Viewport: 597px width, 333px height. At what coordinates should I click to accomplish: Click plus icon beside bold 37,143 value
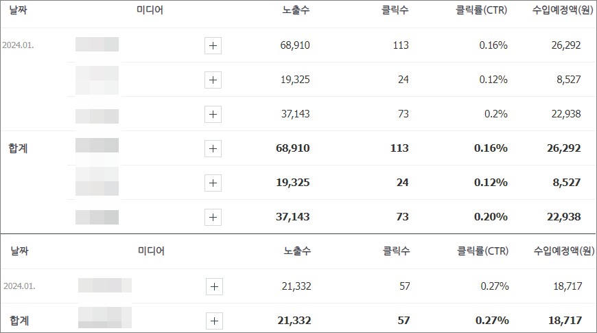(213, 217)
